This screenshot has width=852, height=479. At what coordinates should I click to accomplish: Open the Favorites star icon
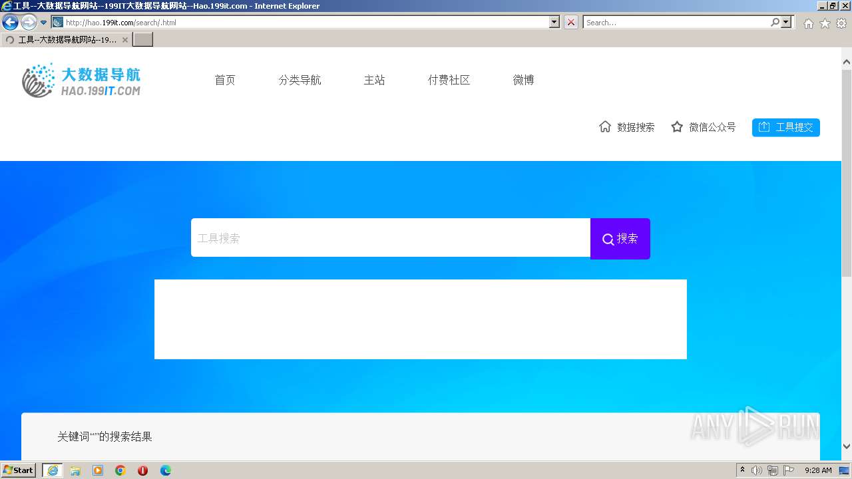click(825, 23)
